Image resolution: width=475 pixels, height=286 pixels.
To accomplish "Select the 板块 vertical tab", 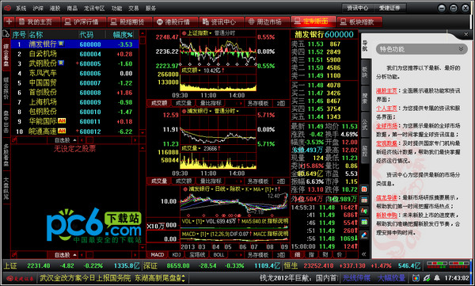I will click(364, 72).
